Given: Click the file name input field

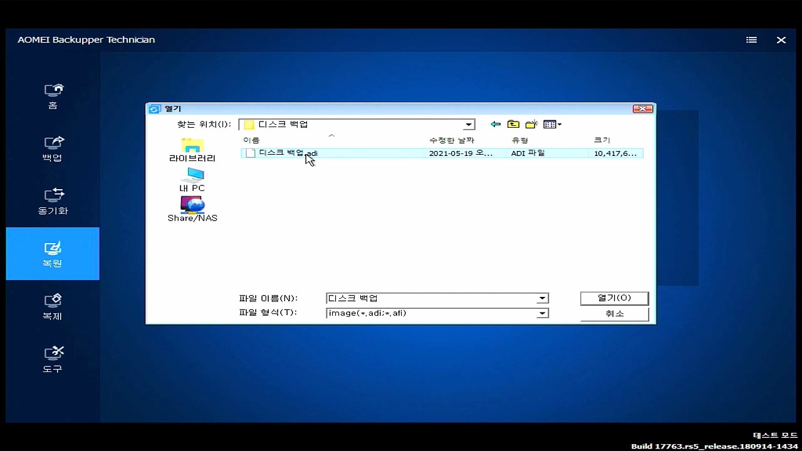Looking at the screenshot, I should [432, 299].
